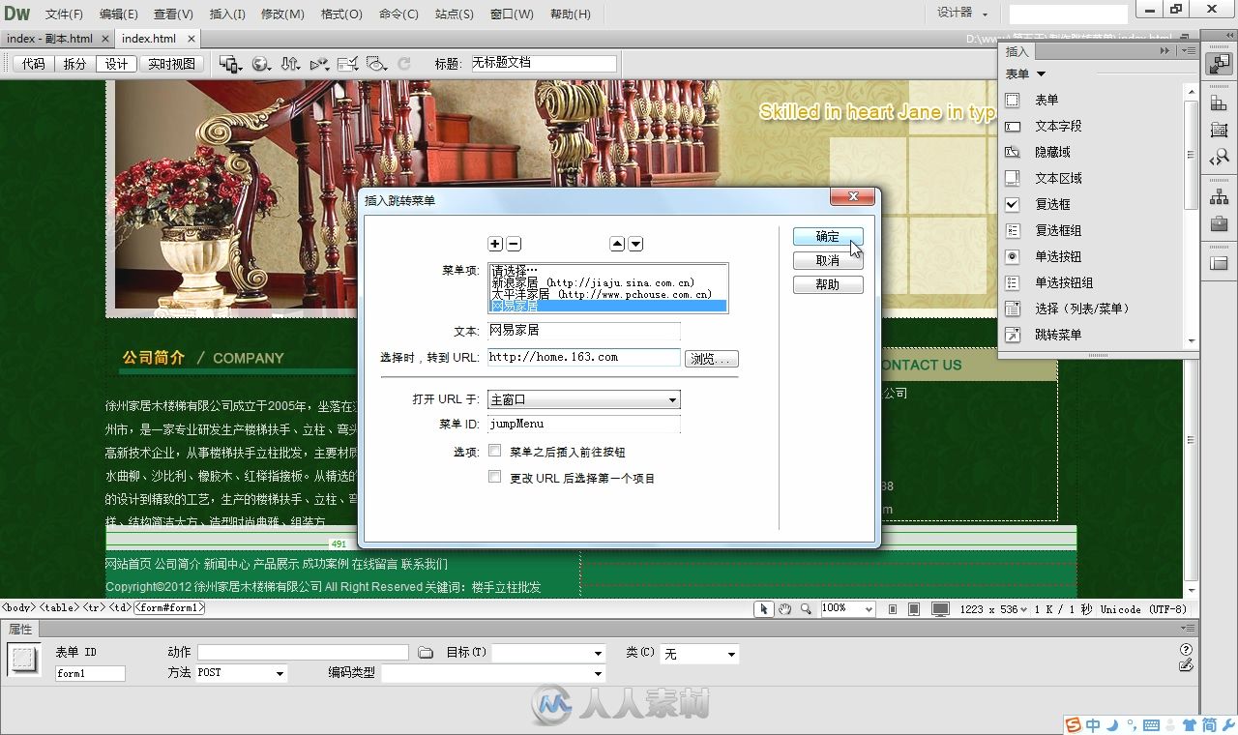Switch to tablet size window icon
Image resolution: width=1238 pixels, height=735 pixels.
click(914, 609)
